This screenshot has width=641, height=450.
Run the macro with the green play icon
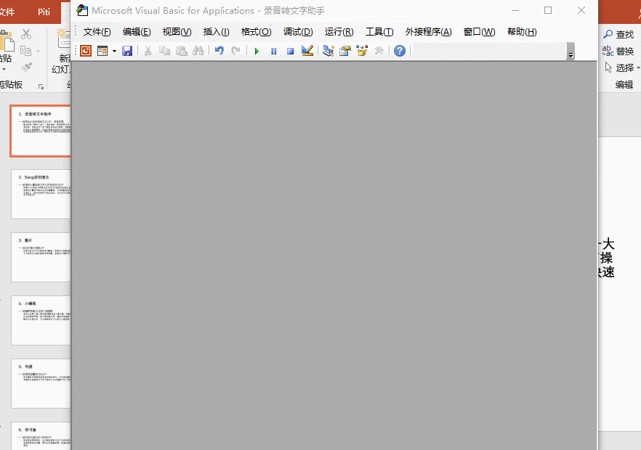click(x=257, y=51)
